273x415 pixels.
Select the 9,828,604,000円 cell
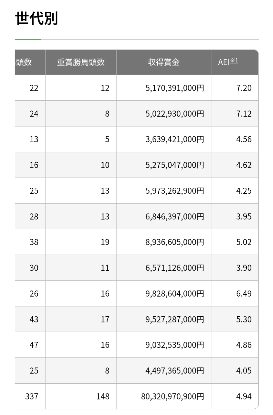tap(163, 293)
